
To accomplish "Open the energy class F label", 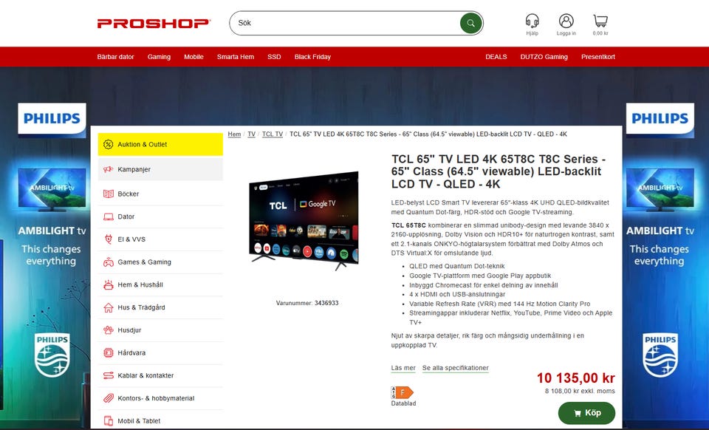I will [402, 392].
